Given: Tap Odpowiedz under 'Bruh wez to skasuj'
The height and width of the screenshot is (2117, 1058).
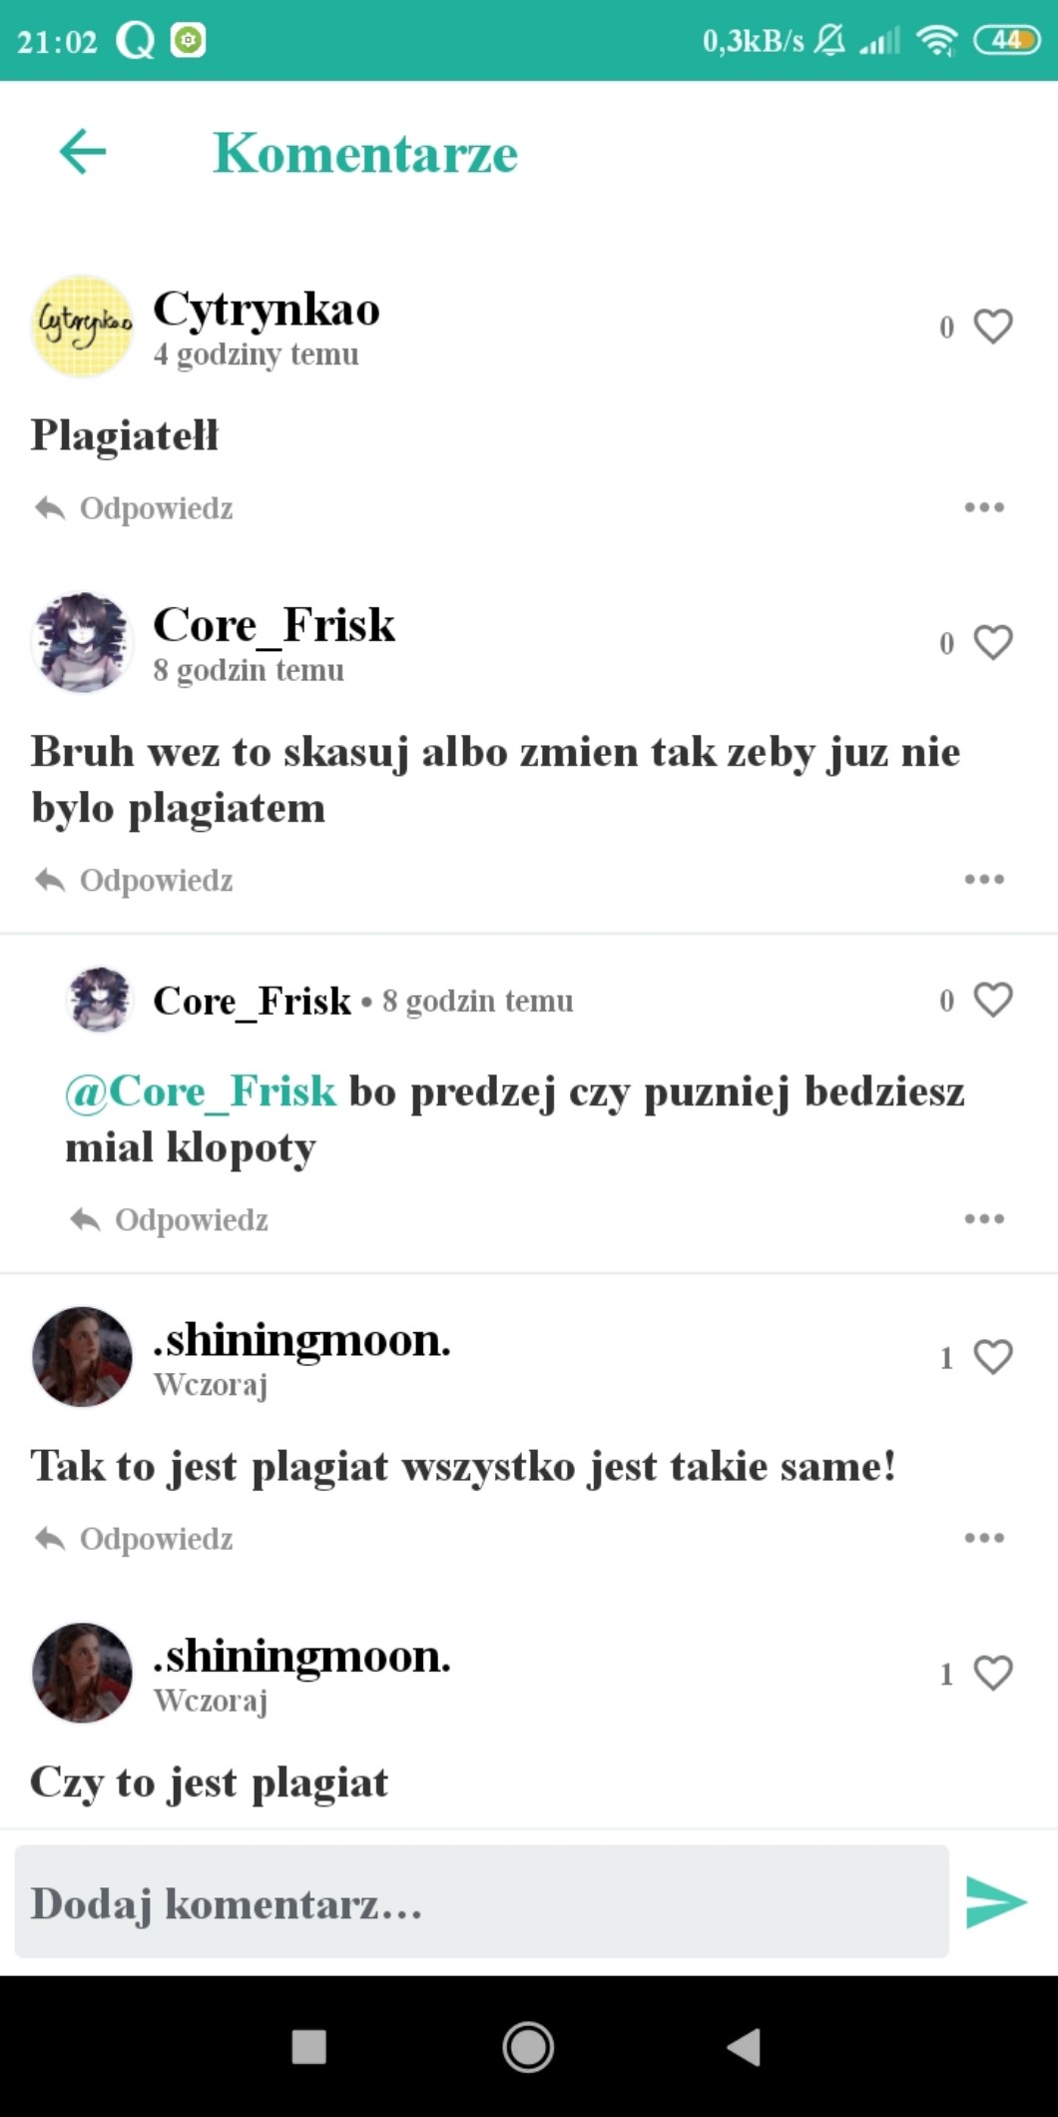Looking at the screenshot, I should tap(133, 880).
